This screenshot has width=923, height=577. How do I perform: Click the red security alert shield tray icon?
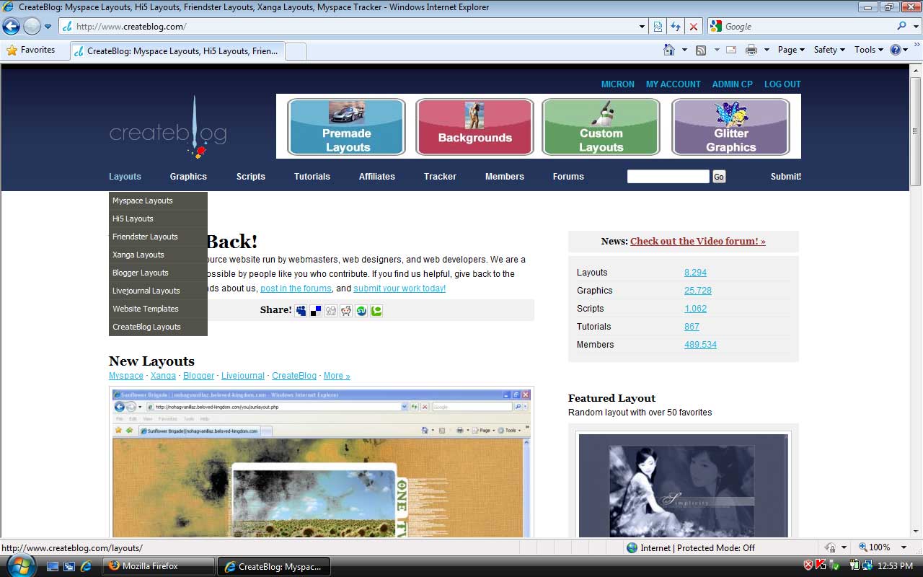808,565
